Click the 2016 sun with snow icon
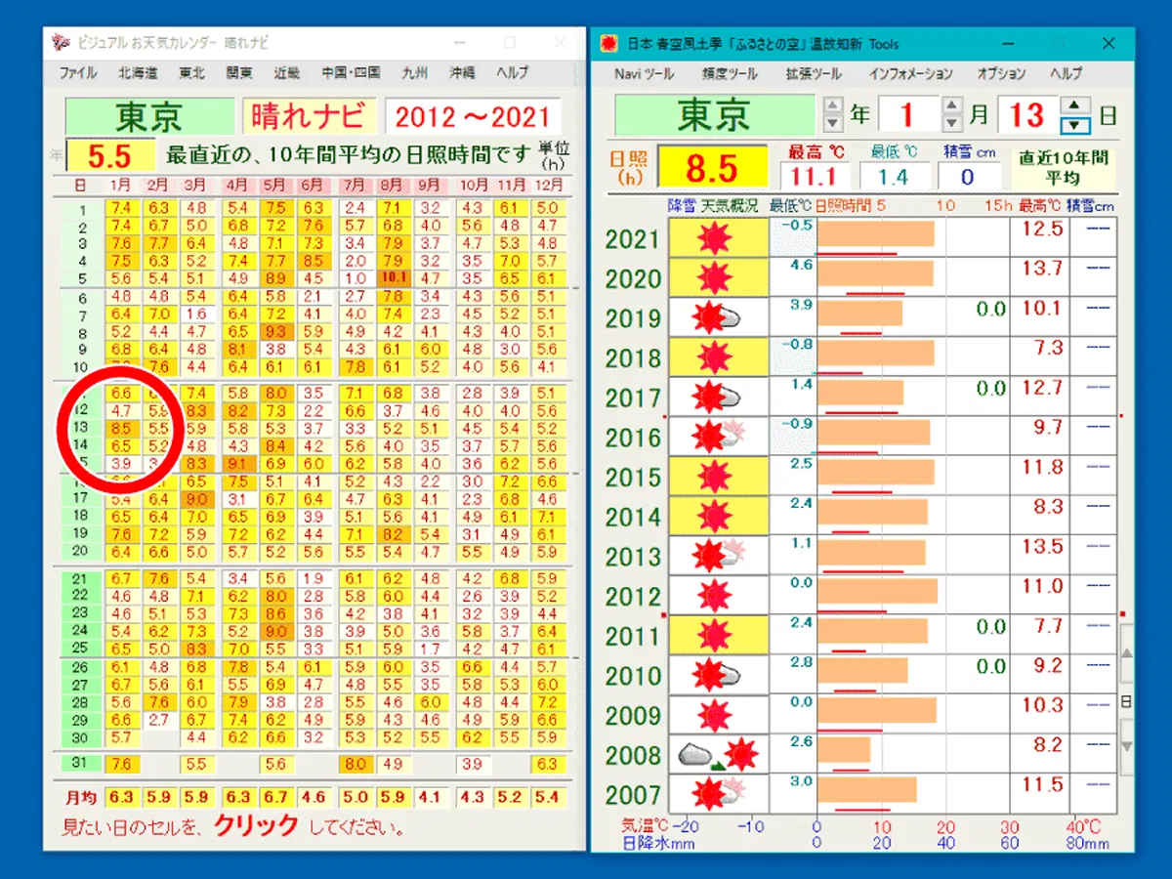Image resolution: width=1172 pixels, height=879 pixels. point(716,437)
